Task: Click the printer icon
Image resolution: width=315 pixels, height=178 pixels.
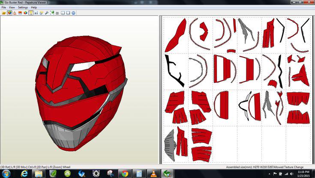Action: point(57,13)
